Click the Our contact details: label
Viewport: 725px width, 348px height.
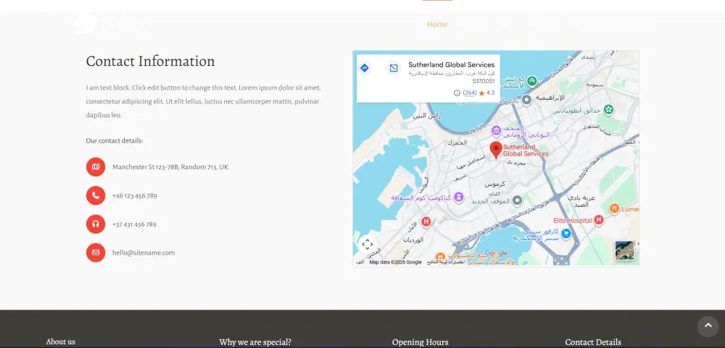[115, 141]
